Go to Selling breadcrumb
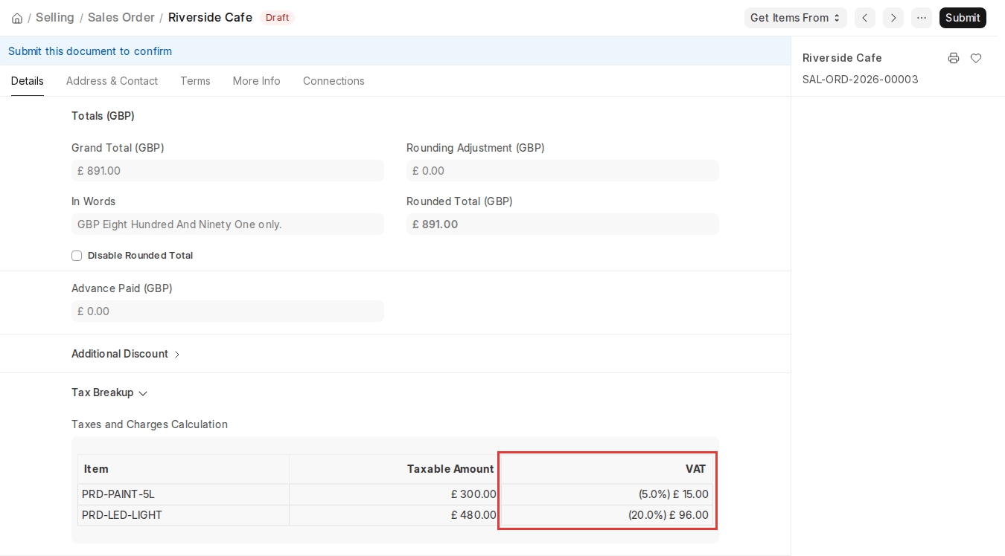The image size is (1005, 556). 55,17
